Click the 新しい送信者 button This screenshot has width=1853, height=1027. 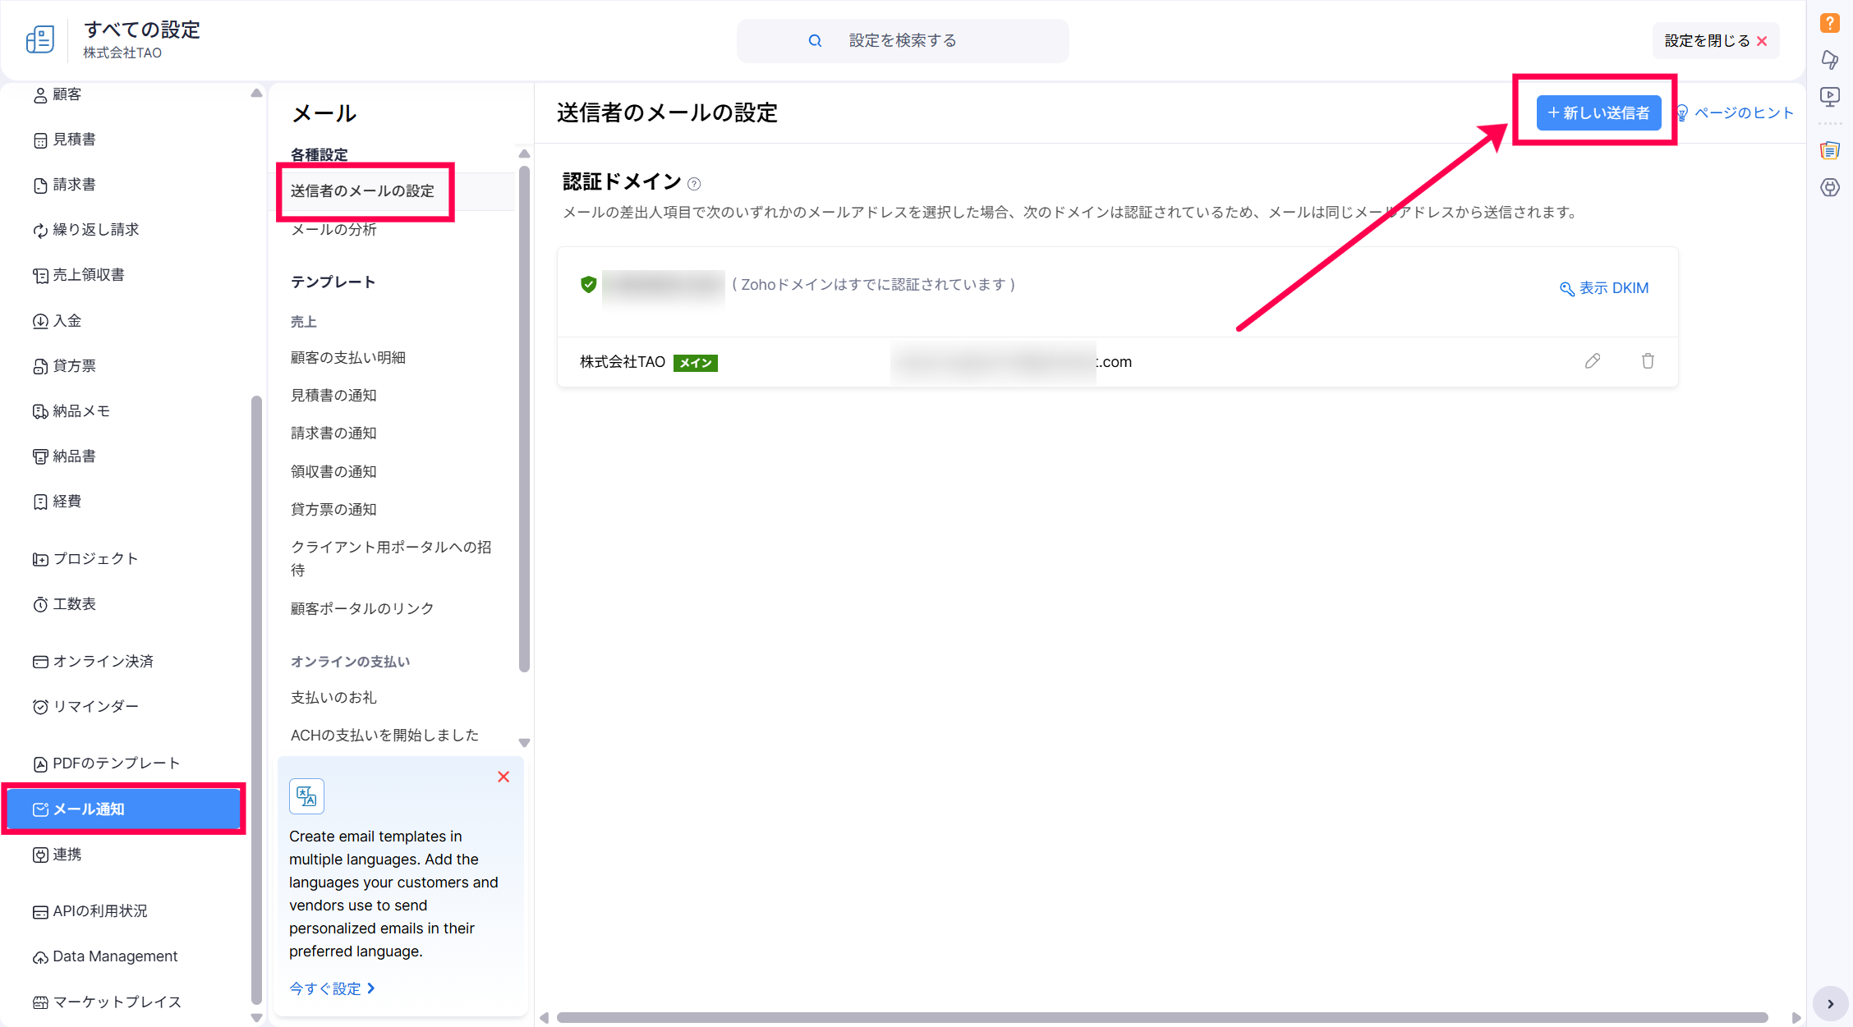[1598, 113]
